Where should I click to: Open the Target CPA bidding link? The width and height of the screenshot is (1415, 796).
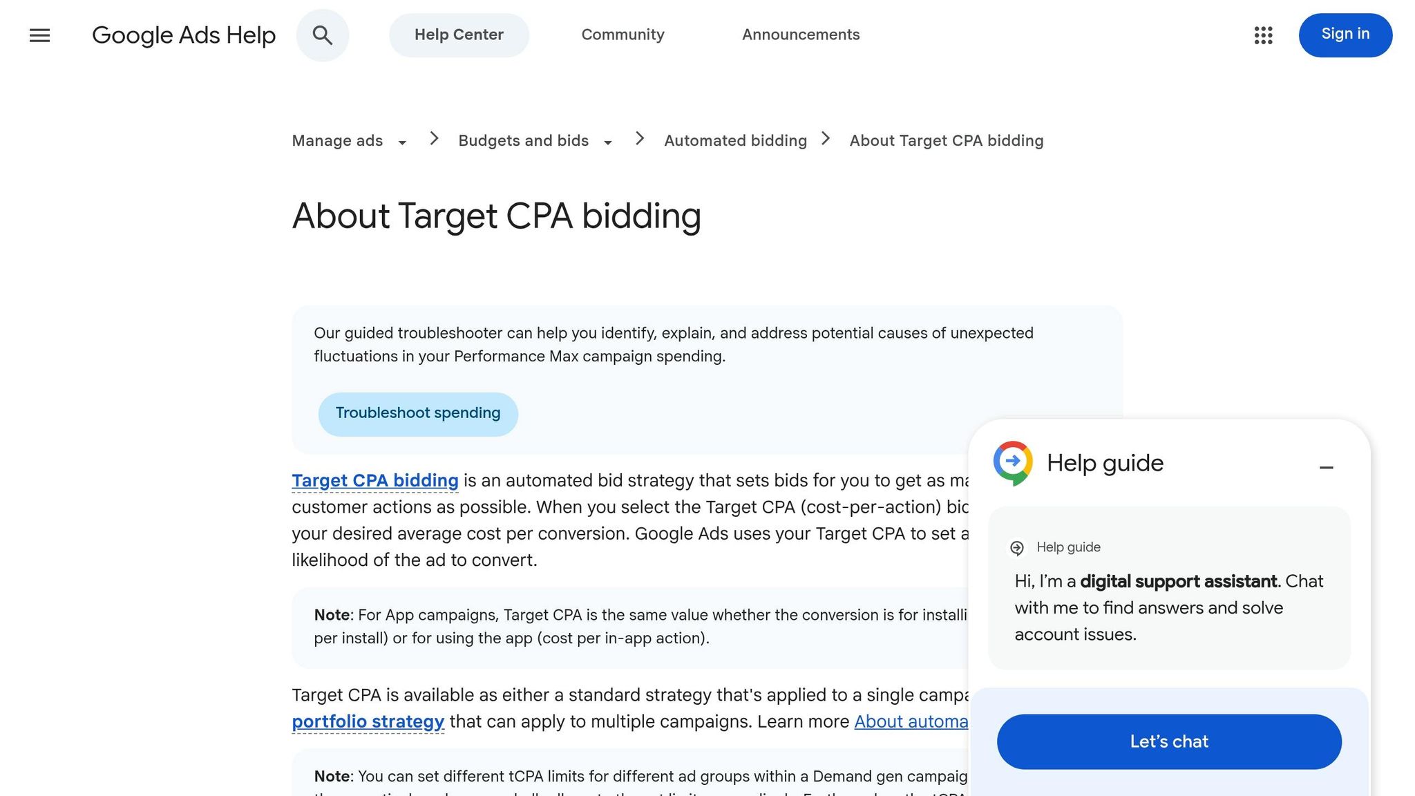[374, 480]
